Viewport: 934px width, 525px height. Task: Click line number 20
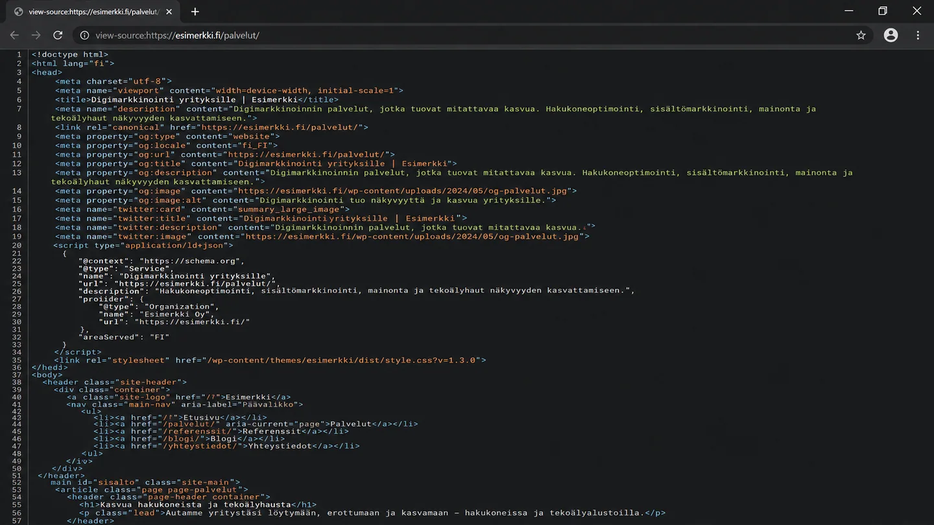[17, 246]
